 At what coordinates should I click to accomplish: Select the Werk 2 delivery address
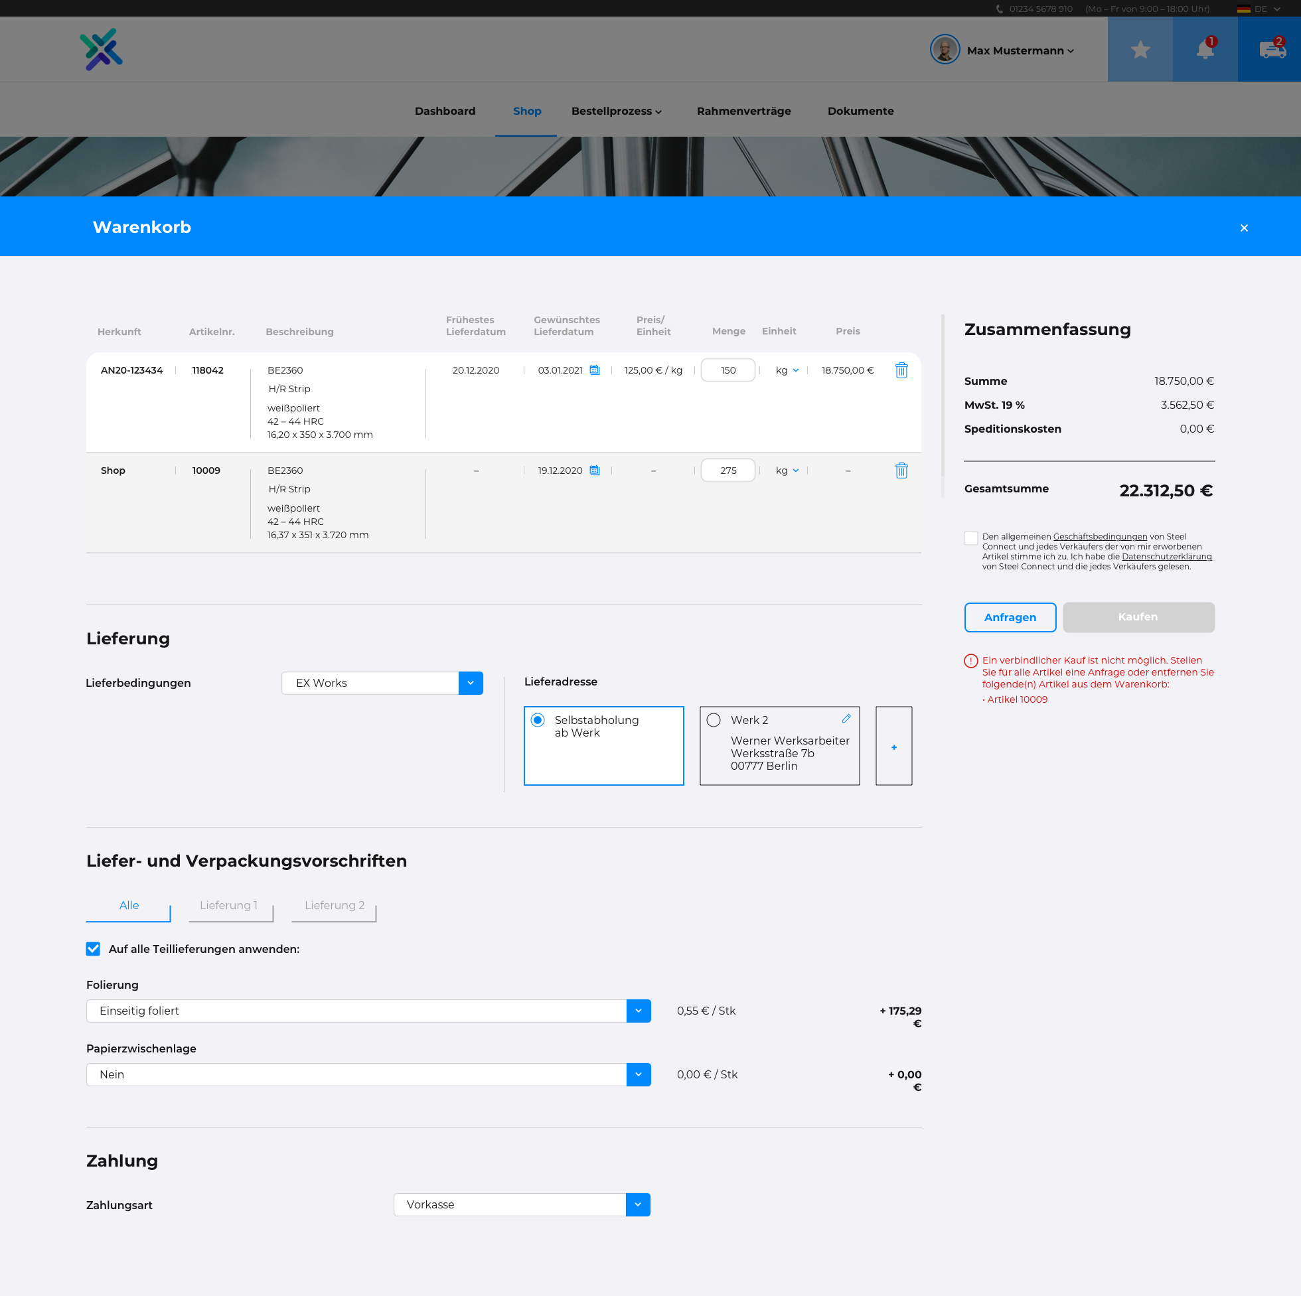714,721
